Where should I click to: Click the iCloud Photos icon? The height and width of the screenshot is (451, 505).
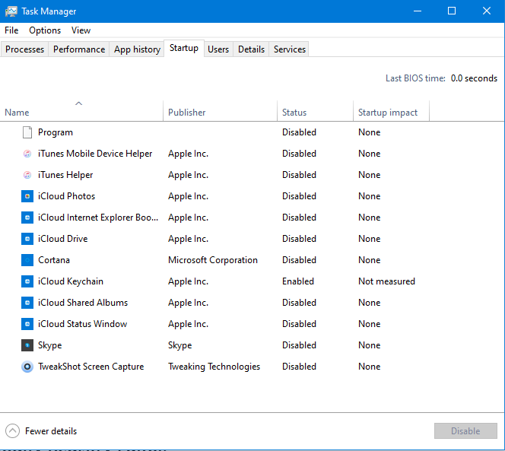[x=27, y=196]
